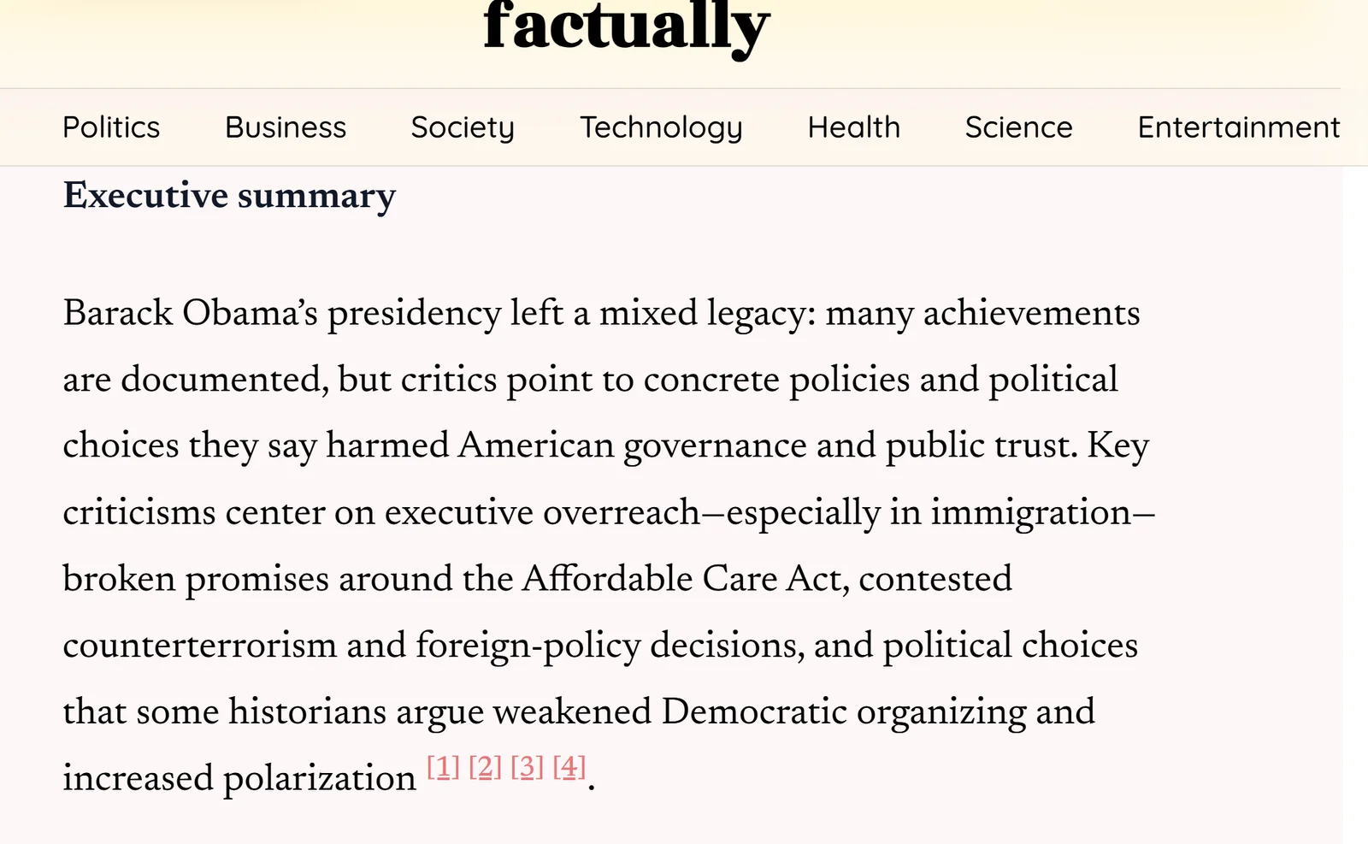Image resolution: width=1368 pixels, height=844 pixels.
Task: Click the factually site logo
Action: coord(627,27)
